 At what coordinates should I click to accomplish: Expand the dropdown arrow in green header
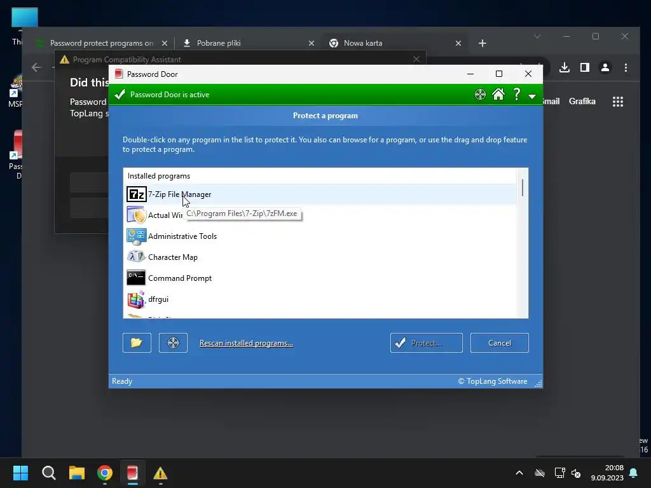click(532, 97)
